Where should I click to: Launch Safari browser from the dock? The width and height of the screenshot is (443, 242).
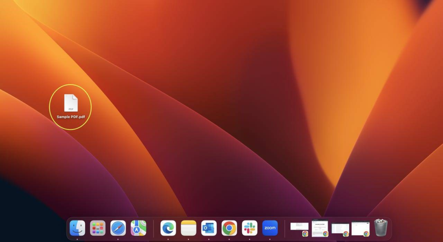(118, 228)
